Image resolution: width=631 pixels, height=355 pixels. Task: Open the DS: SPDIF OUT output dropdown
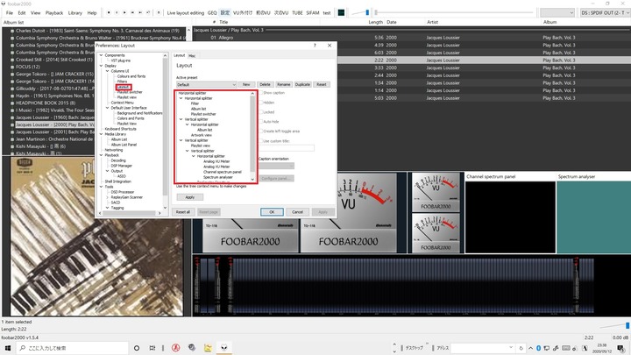tap(605, 13)
